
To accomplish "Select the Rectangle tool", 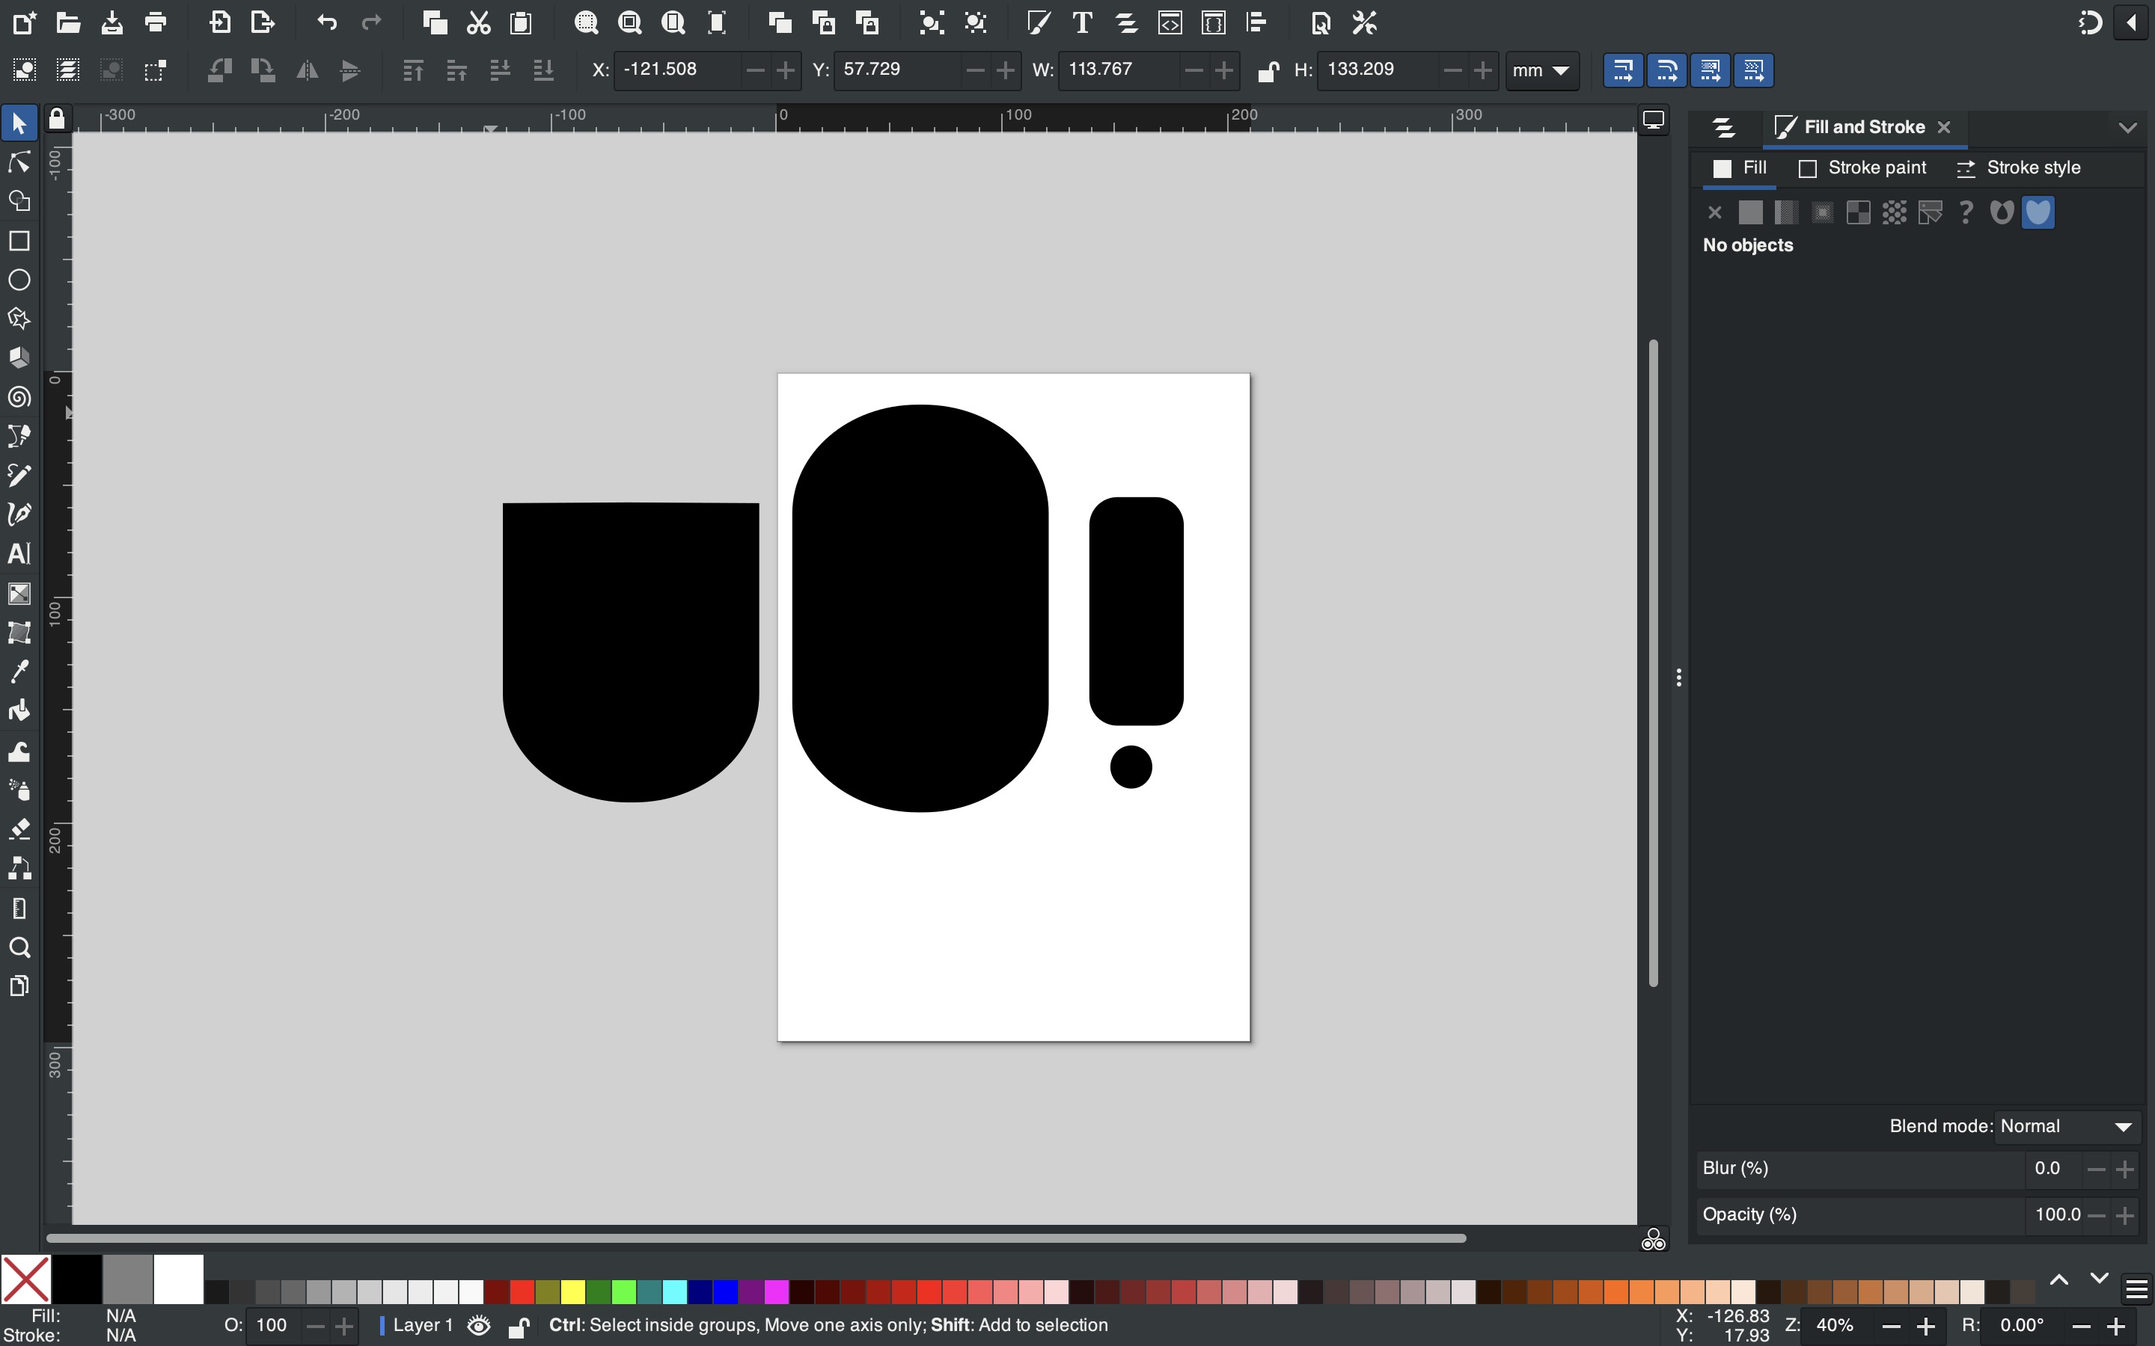I will coord(19,240).
